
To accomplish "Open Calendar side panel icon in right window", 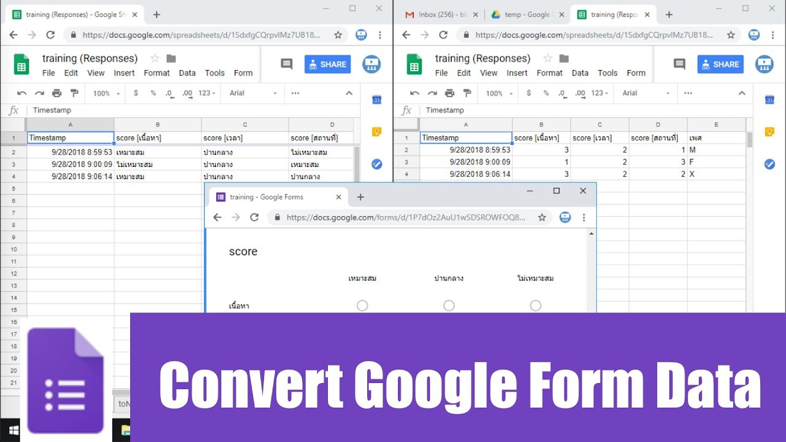I will (769, 99).
